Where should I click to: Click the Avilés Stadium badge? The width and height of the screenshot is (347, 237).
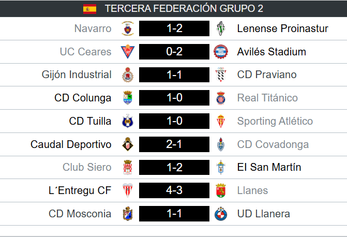[x=221, y=52]
